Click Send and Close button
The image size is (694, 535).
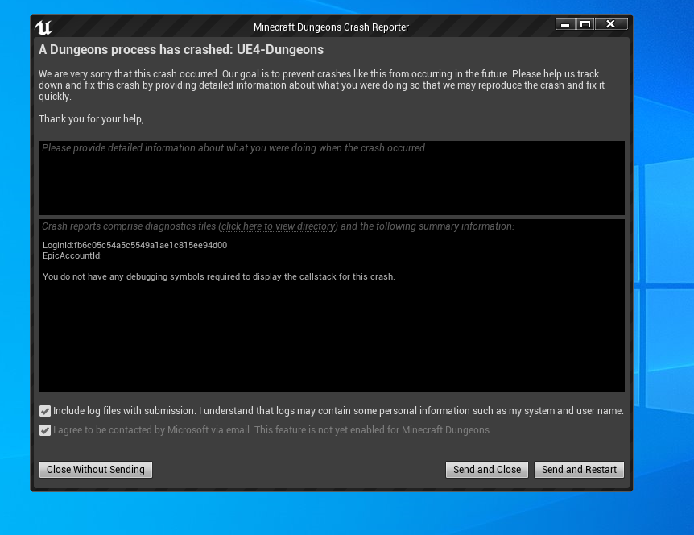(487, 470)
